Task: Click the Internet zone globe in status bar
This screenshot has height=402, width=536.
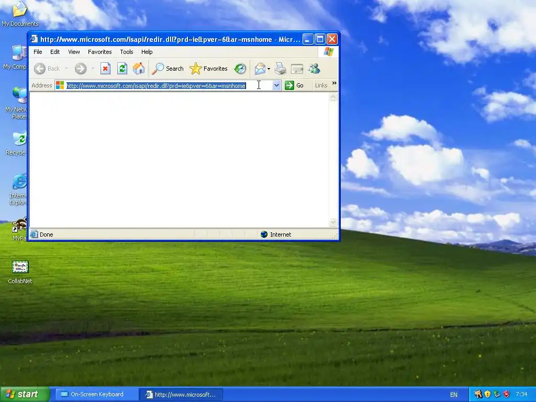Action: pyautogui.click(x=264, y=234)
